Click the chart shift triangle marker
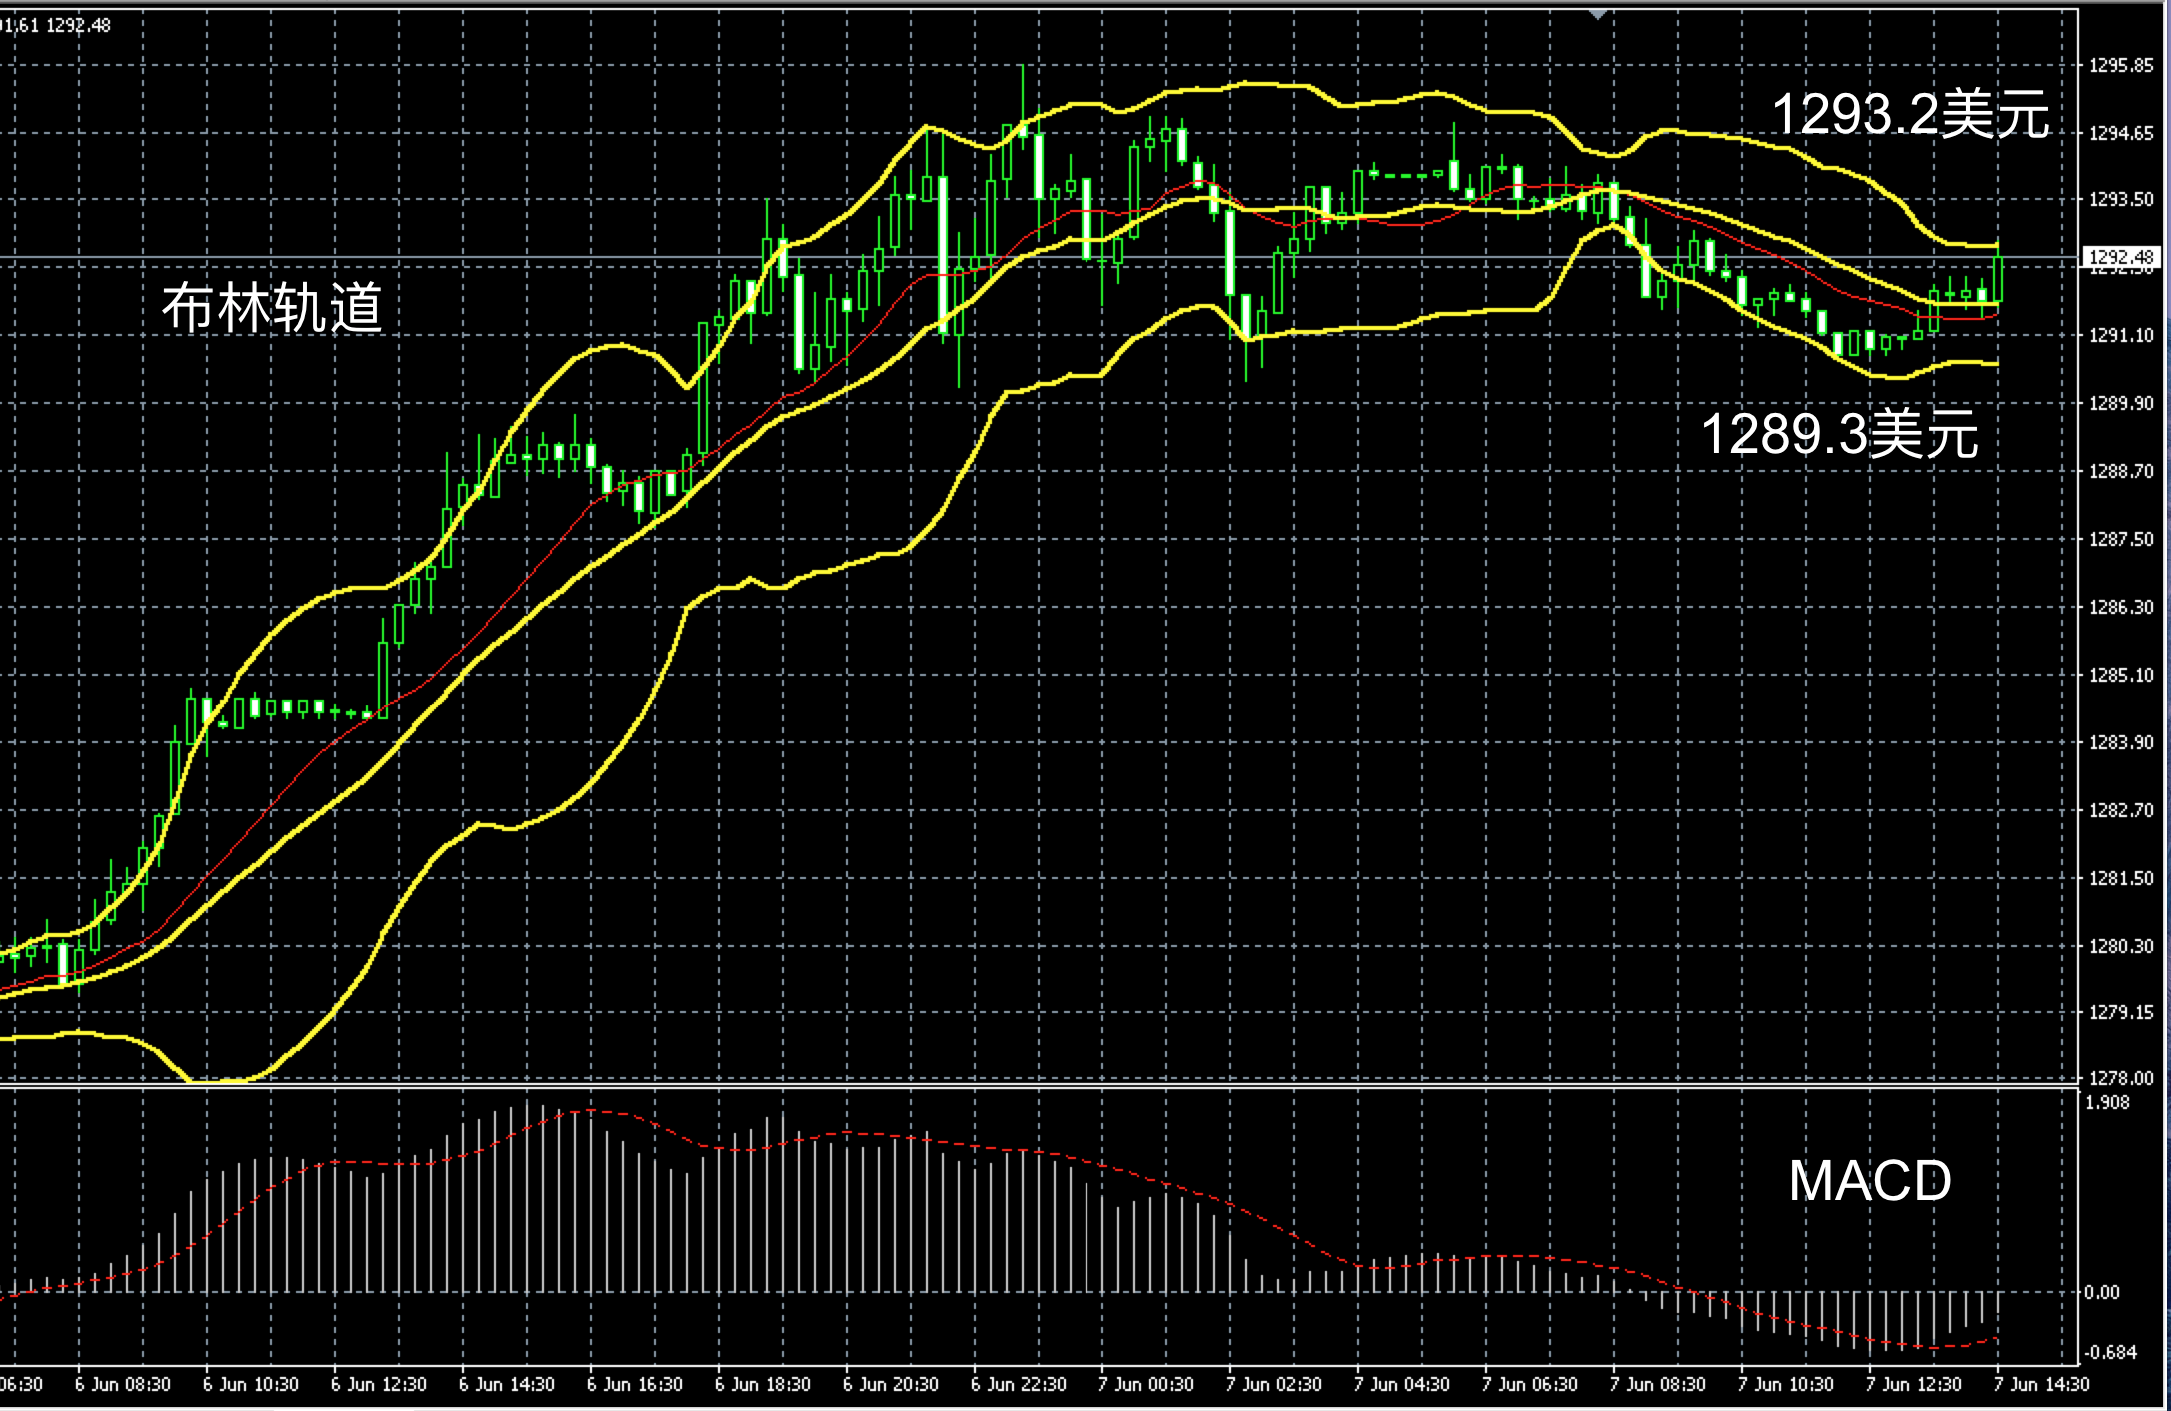This screenshot has width=2171, height=1411. coord(1598,14)
